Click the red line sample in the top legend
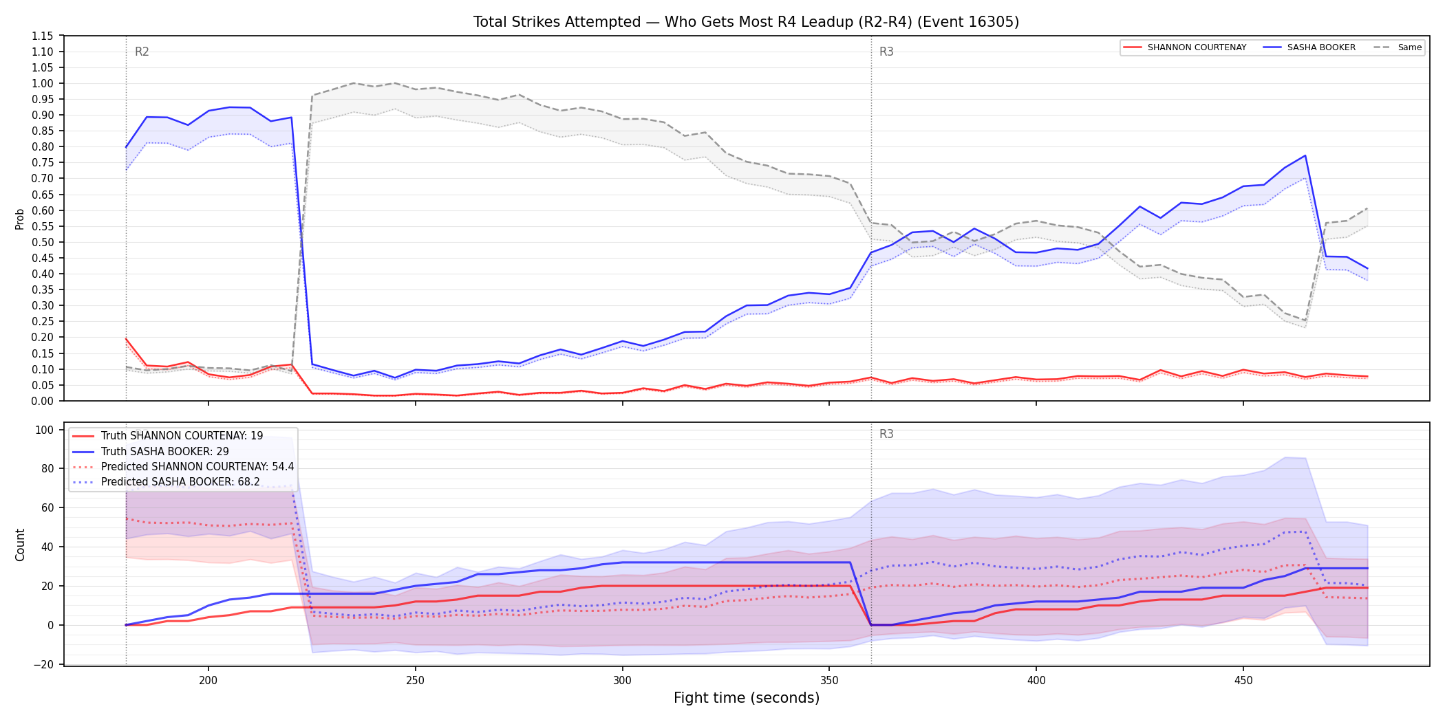This screenshot has width=1445, height=722. pyautogui.click(x=1133, y=47)
